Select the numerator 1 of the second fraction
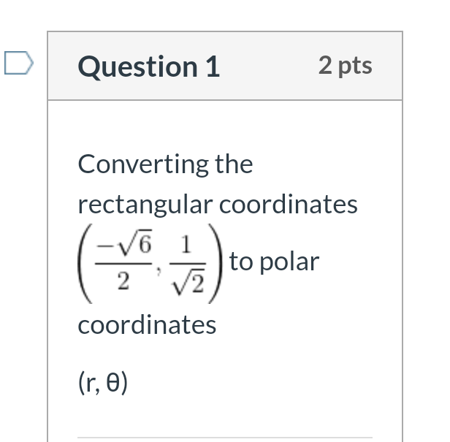Image resolution: width=450 pixels, height=442 pixels. coord(186,245)
